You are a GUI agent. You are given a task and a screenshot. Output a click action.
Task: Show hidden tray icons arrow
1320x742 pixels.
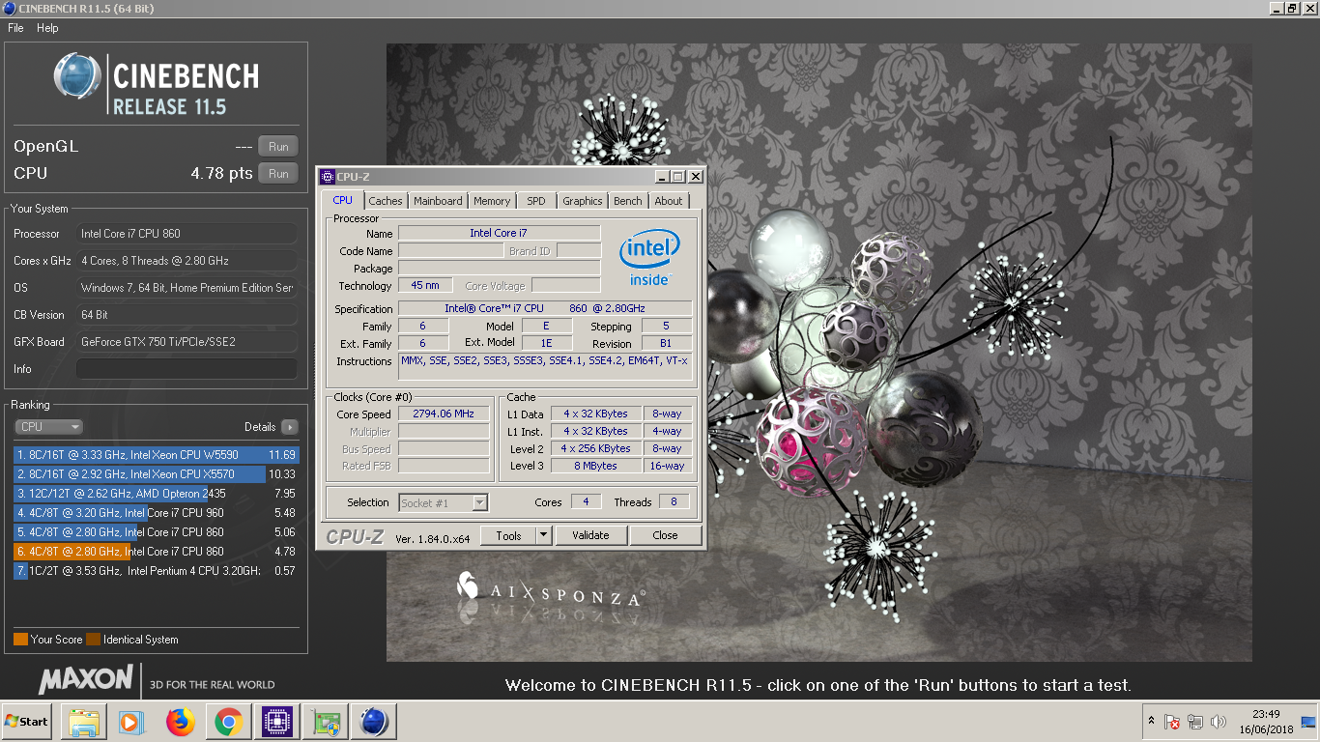tap(1151, 722)
